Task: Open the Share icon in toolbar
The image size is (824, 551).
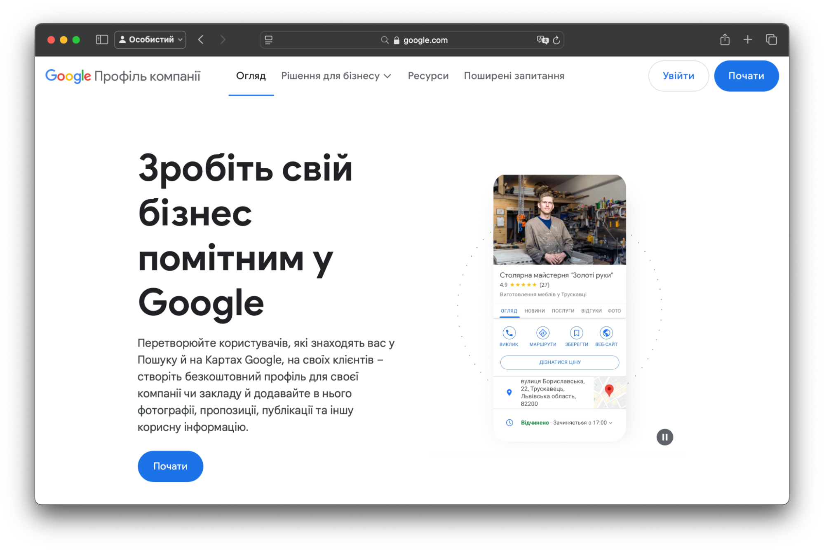Action: coord(725,40)
